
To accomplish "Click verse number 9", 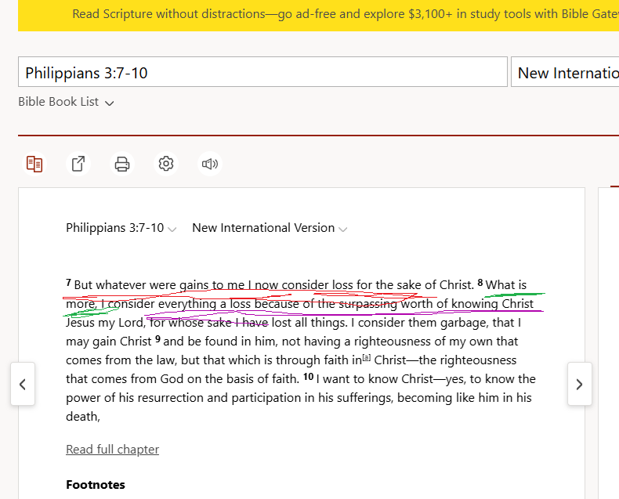I will point(158,339).
